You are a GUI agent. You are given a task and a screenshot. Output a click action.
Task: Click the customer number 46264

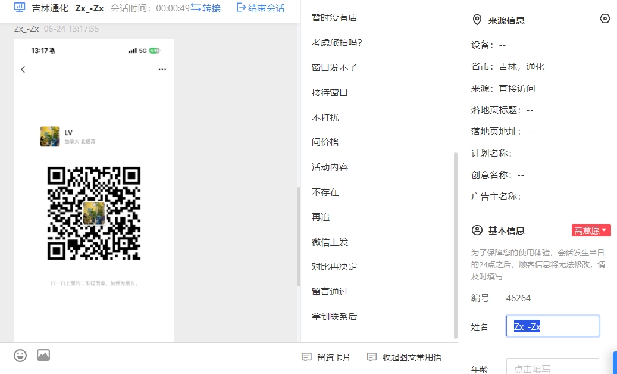(x=518, y=298)
